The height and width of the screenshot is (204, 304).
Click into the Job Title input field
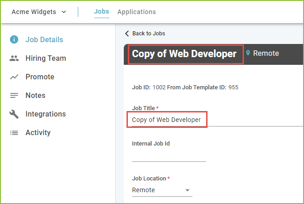click(x=217, y=120)
